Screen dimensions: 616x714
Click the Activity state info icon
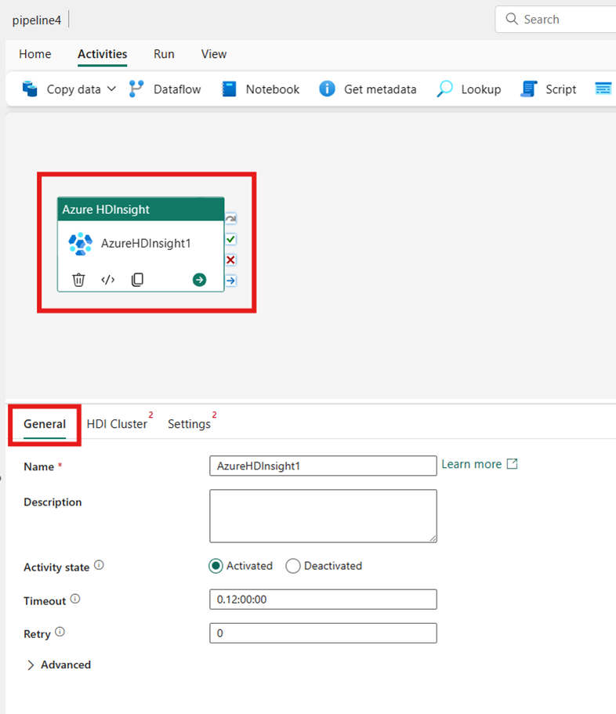click(x=99, y=565)
